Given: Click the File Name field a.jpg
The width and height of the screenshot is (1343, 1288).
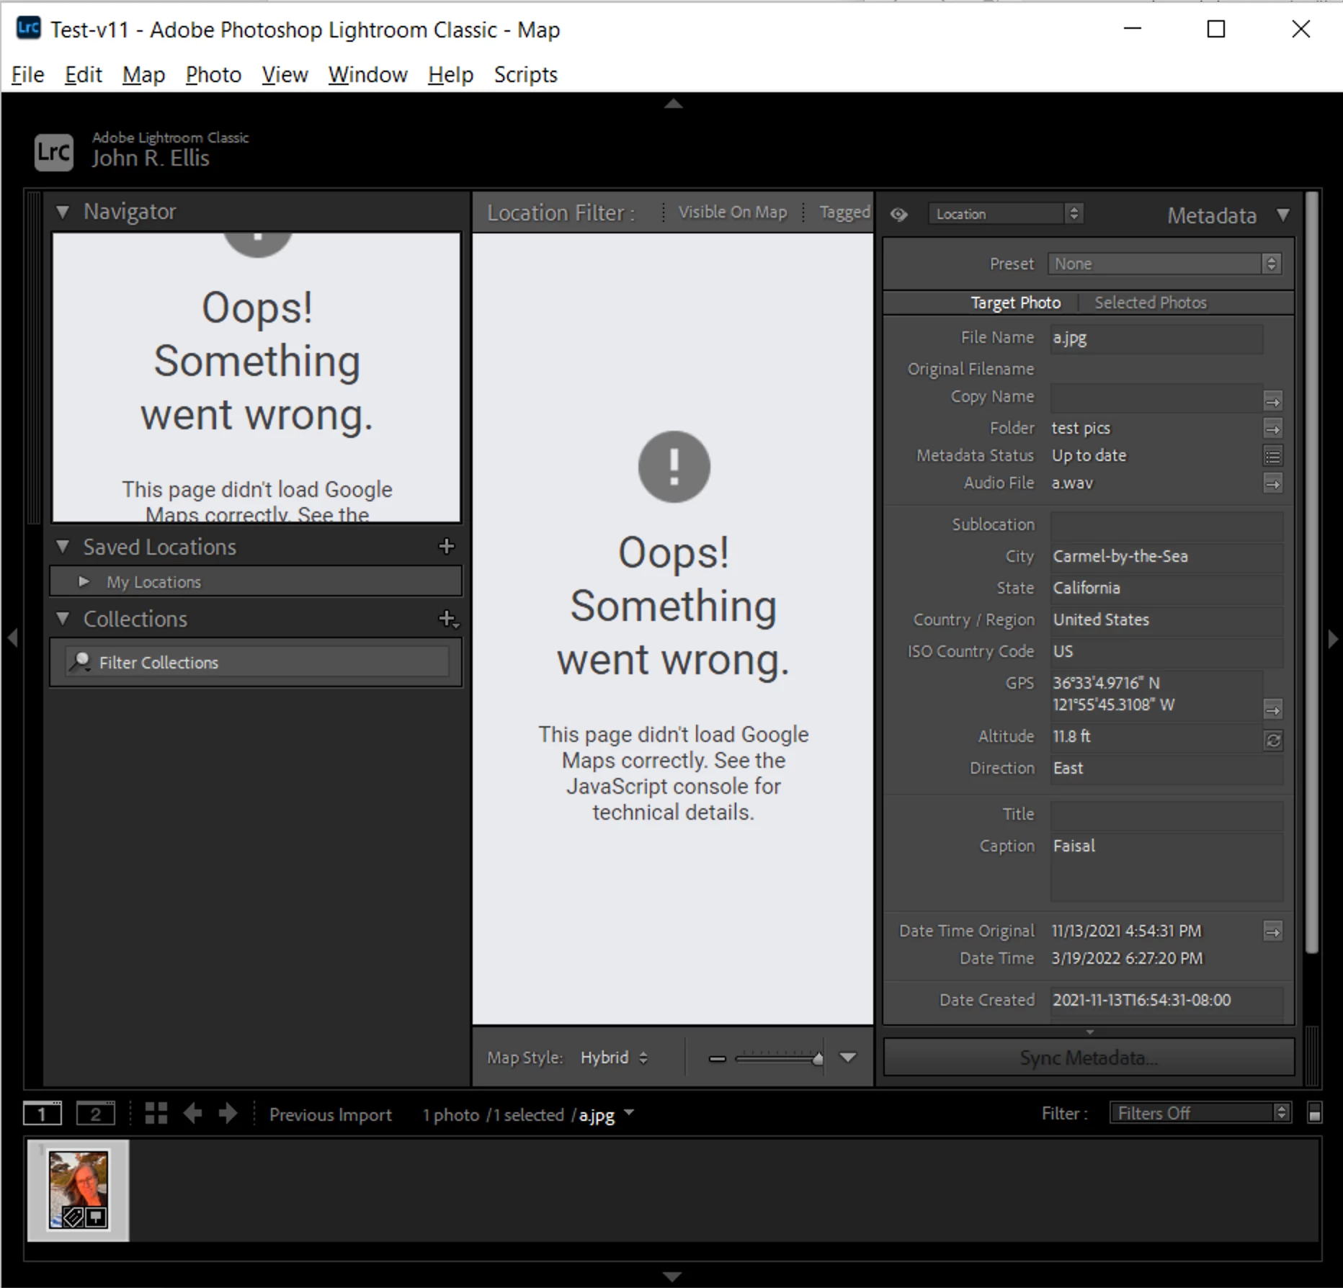Looking at the screenshot, I should [1156, 339].
